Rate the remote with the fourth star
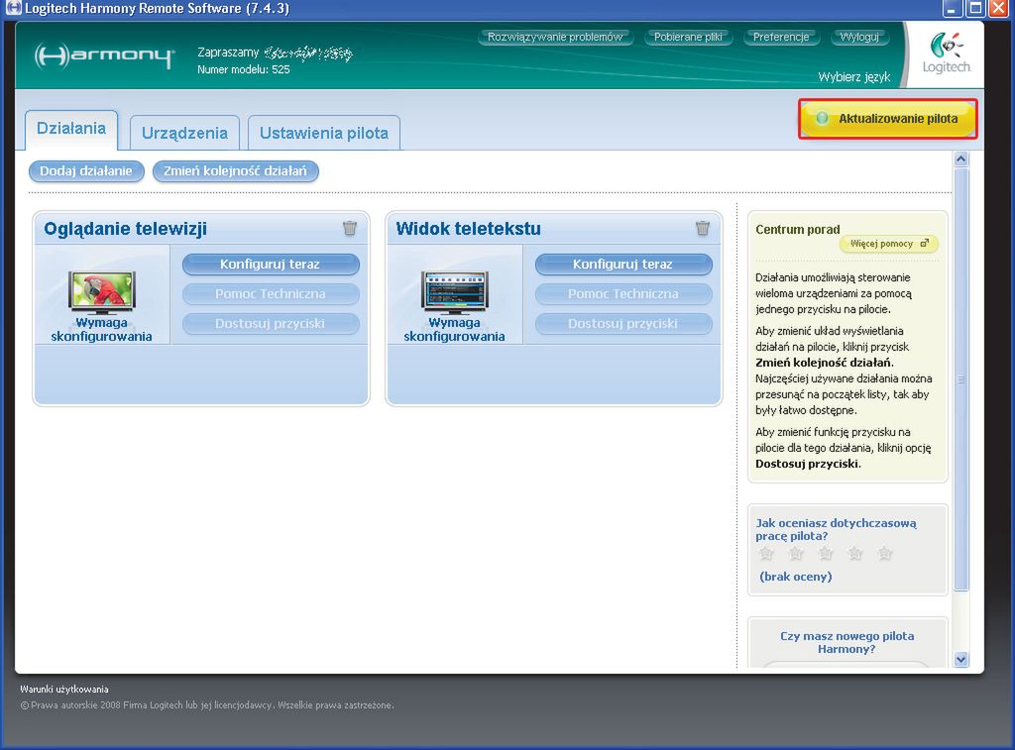This screenshot has width=1015, height=750. click(x=855, y=553)
